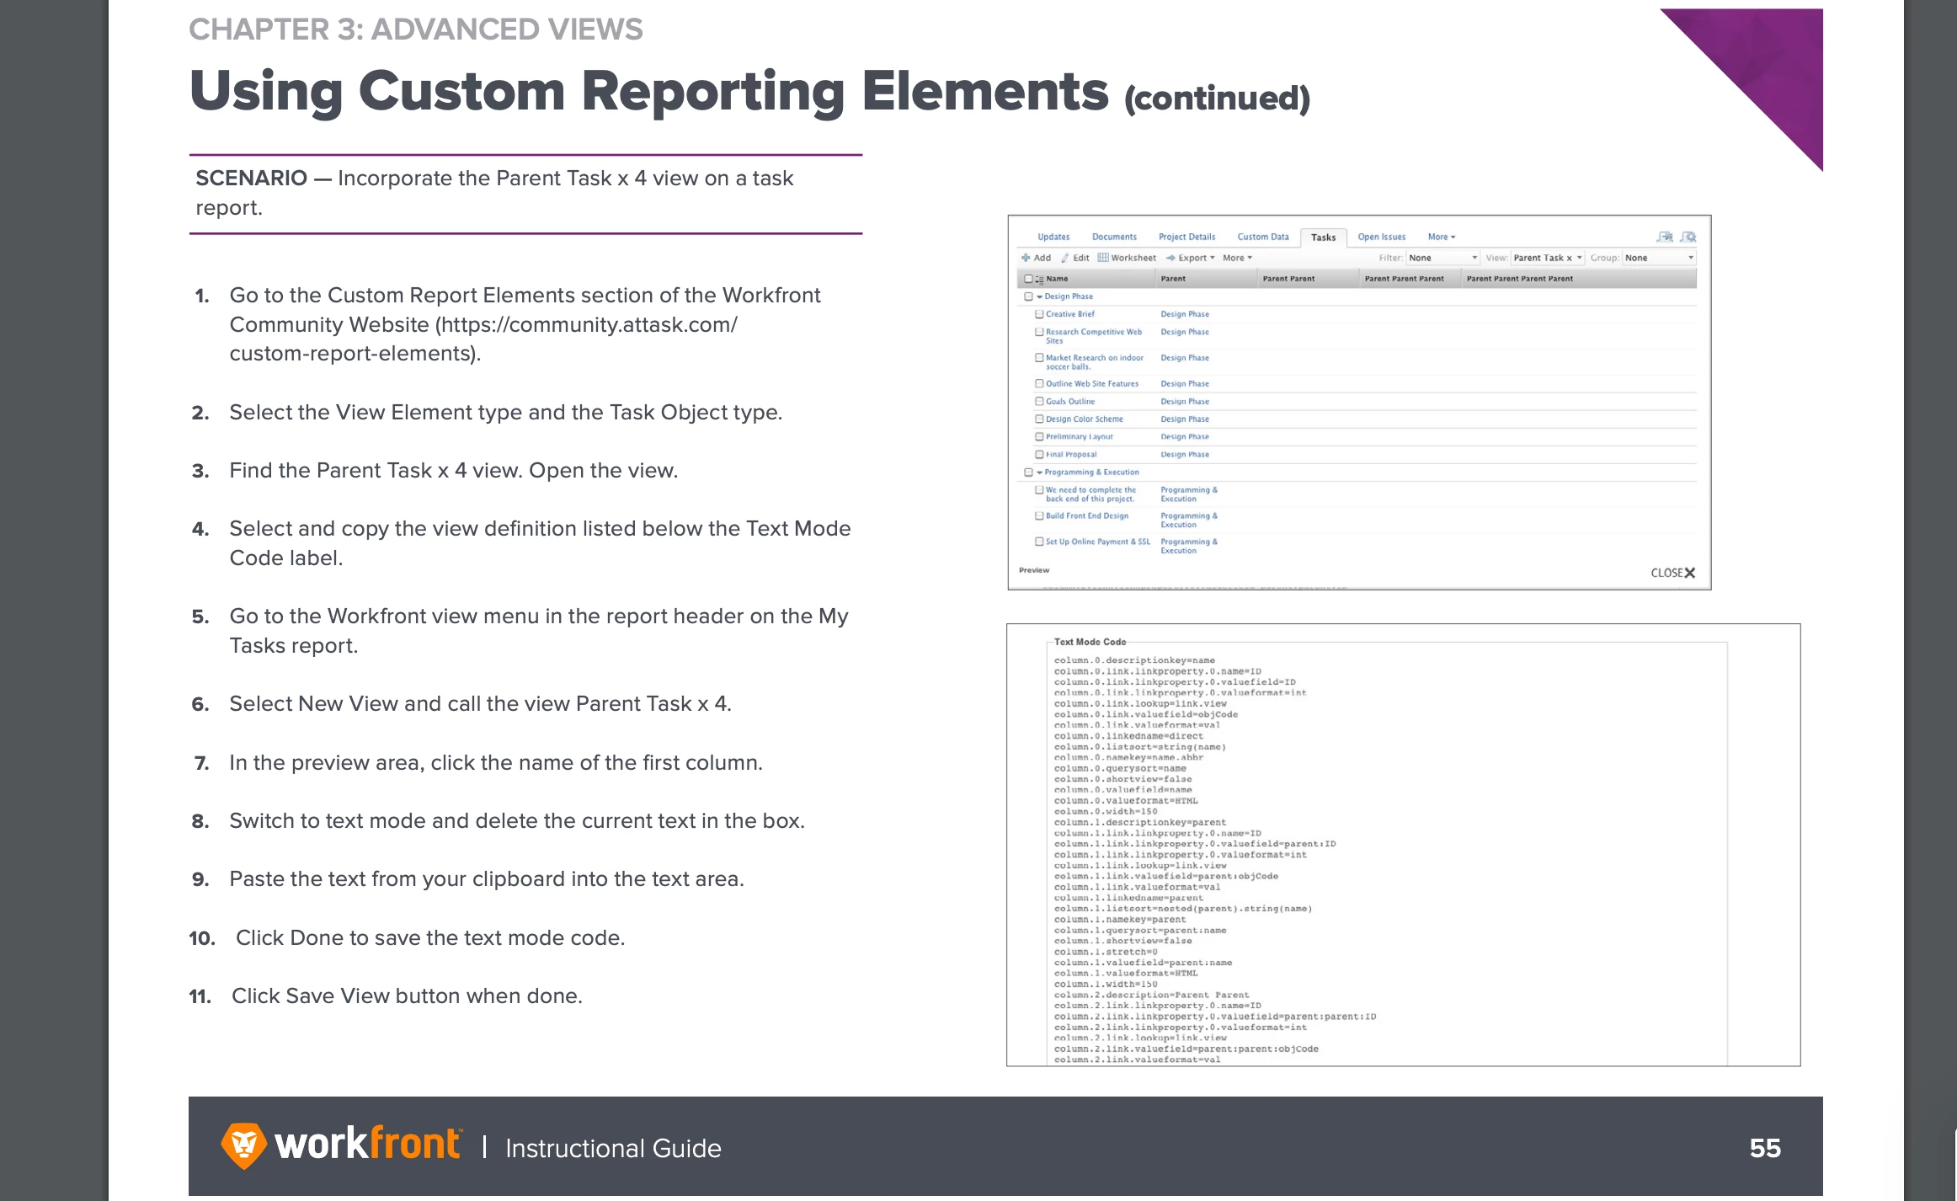Open the Worksheet grid icon
Image resolution: width=1957 pixels, height=1201 pixels.
[x=1102, y=258]
